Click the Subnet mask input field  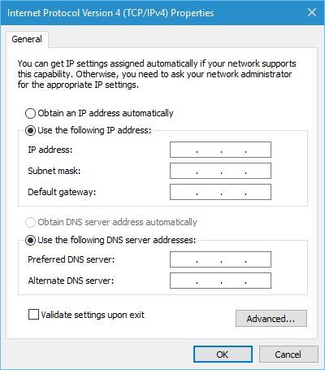[x=220, y=171]
